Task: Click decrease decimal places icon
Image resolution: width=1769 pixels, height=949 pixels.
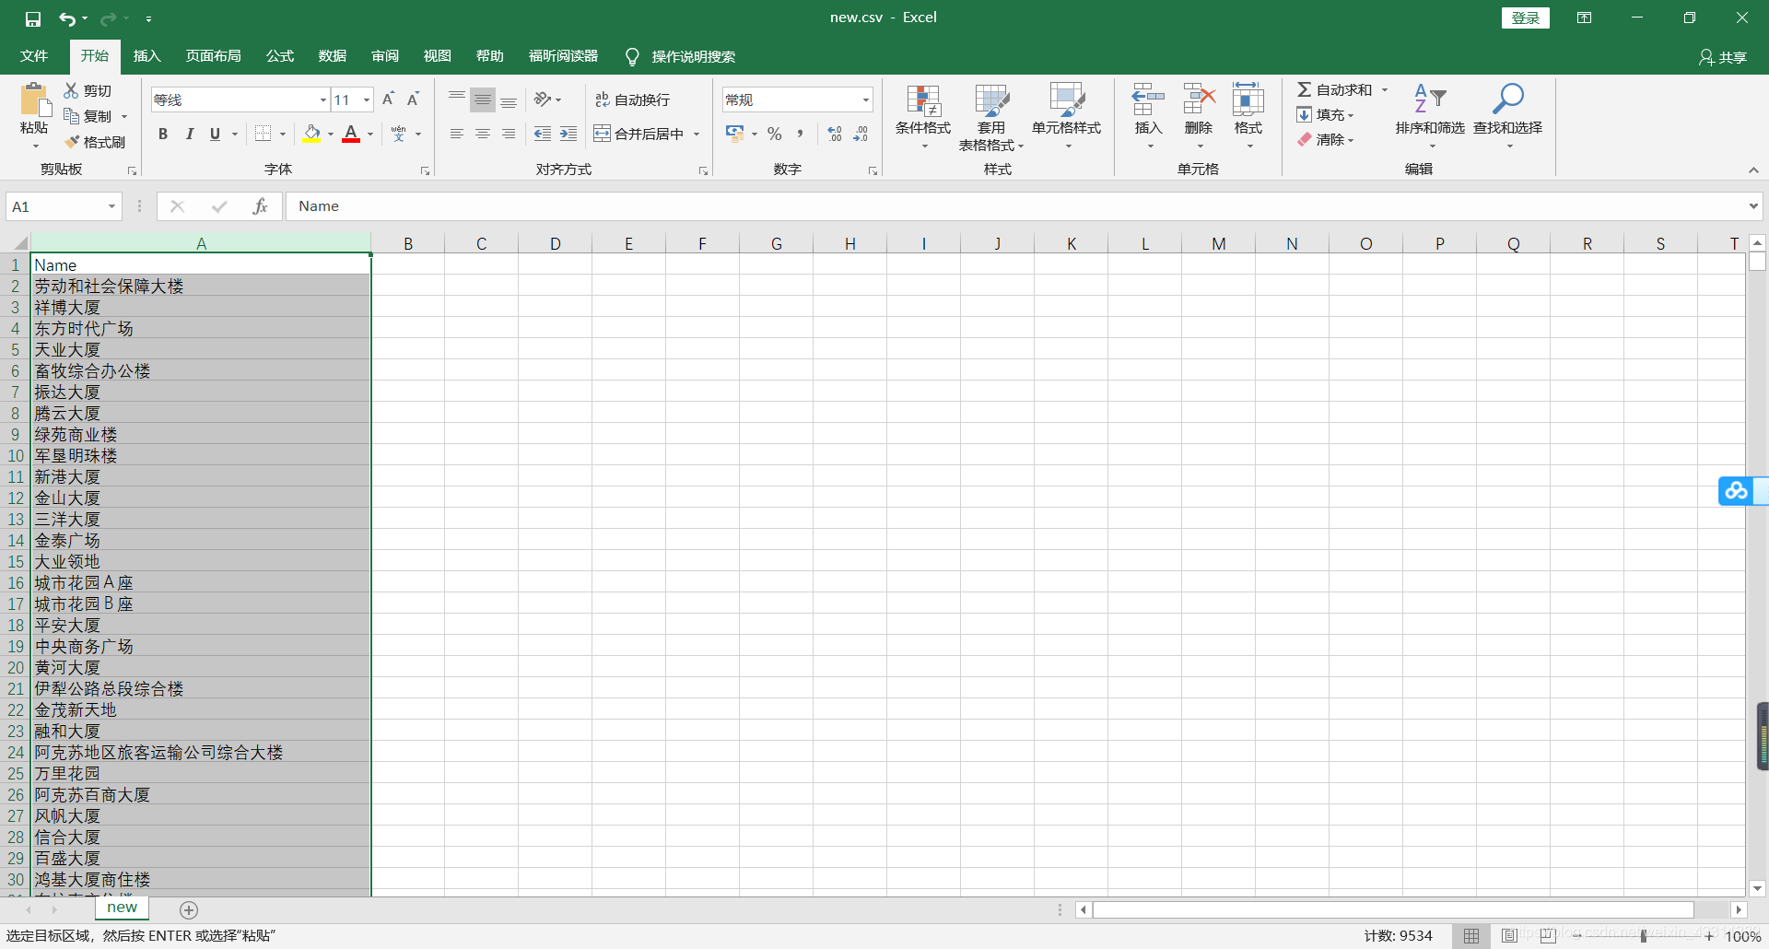Action: (861, 134)
